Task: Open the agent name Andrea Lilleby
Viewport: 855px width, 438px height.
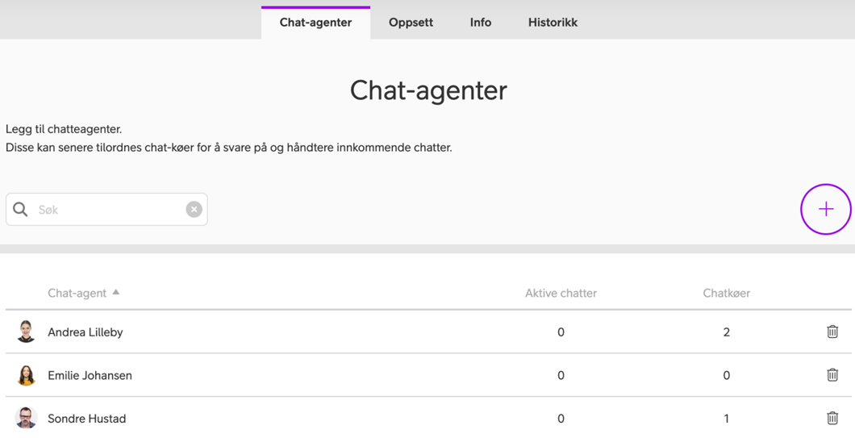Action: click(85, 332)
